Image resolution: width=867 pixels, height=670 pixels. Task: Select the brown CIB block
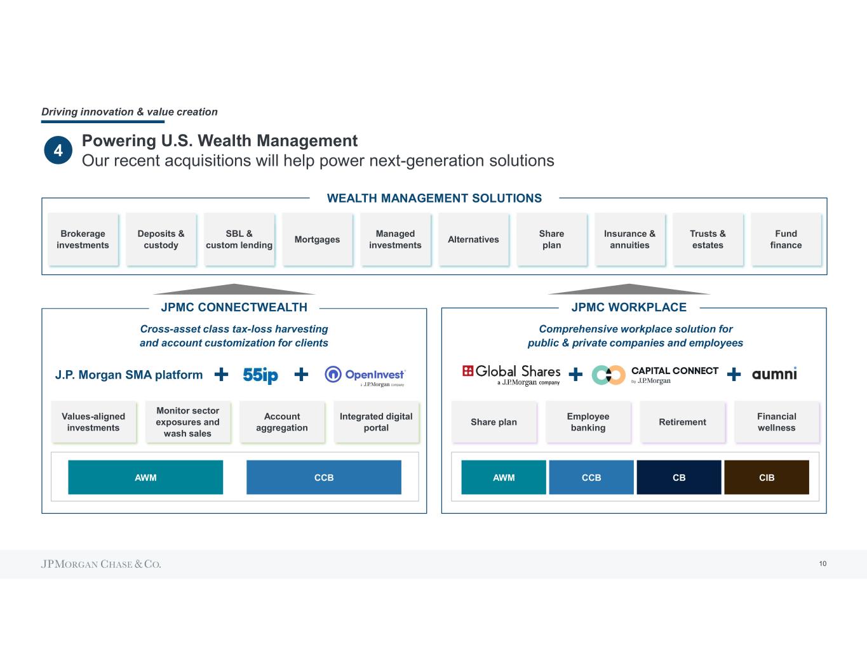click(x=767, y=478)
